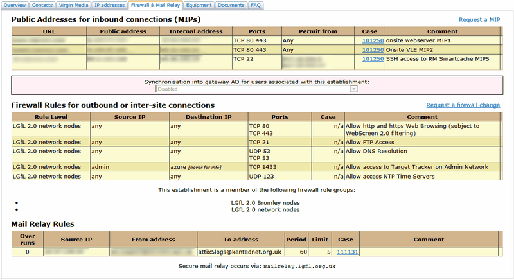The width and height of the screenshot is (514, 280).
Task: Click the Public address column header
Action: click(123, 31)
